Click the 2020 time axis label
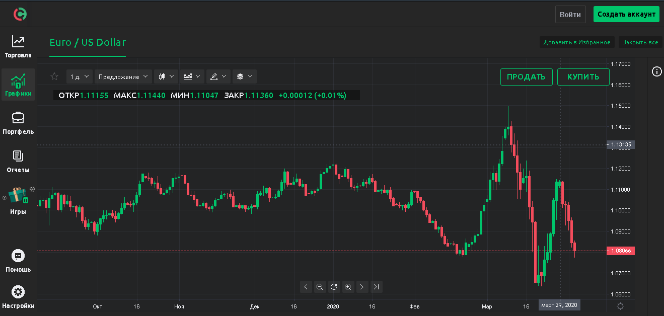Image resolution: width=664 pixels, height=316 pixels. tap(333, 306)
